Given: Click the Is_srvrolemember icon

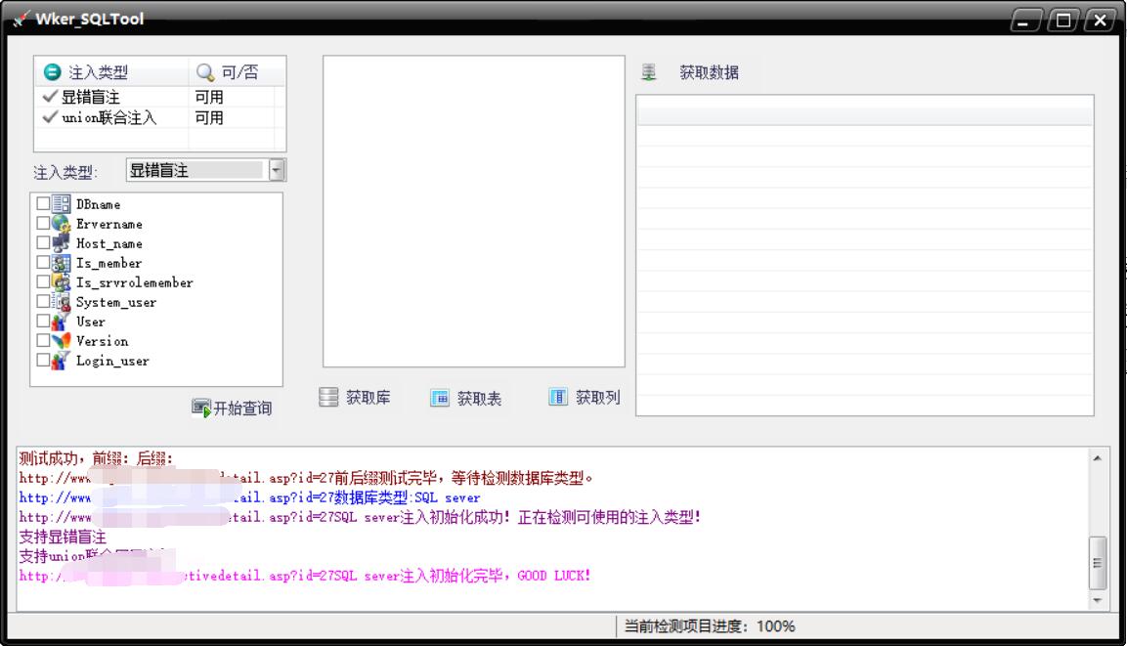Looking at the screenshot, I should coord(62,281).
